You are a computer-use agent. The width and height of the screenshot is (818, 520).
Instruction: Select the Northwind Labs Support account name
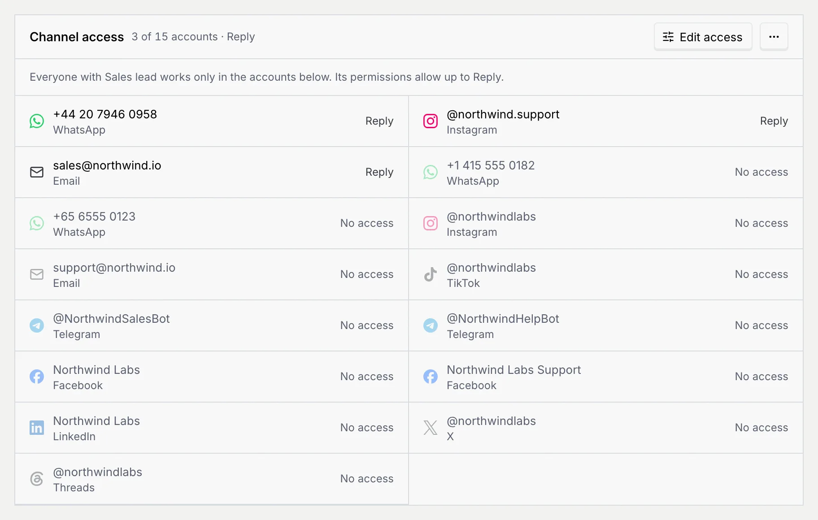coord(514,370)
